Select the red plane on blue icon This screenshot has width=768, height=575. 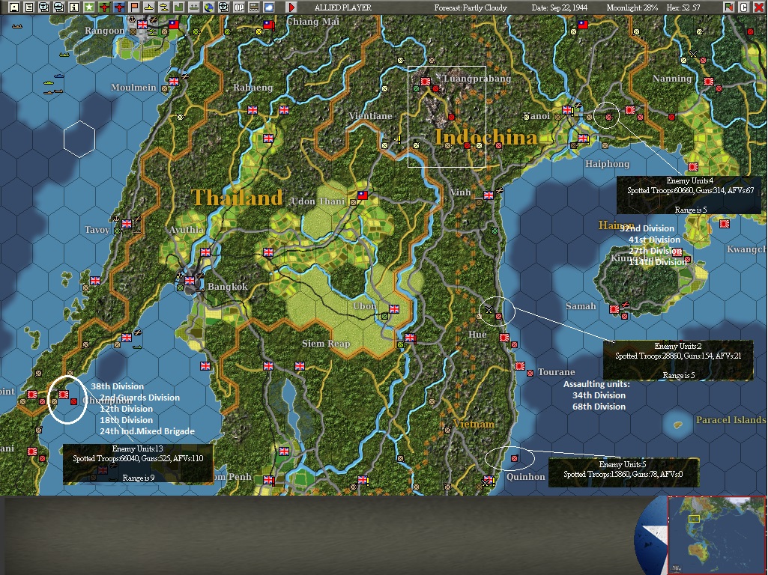point(118,7)
